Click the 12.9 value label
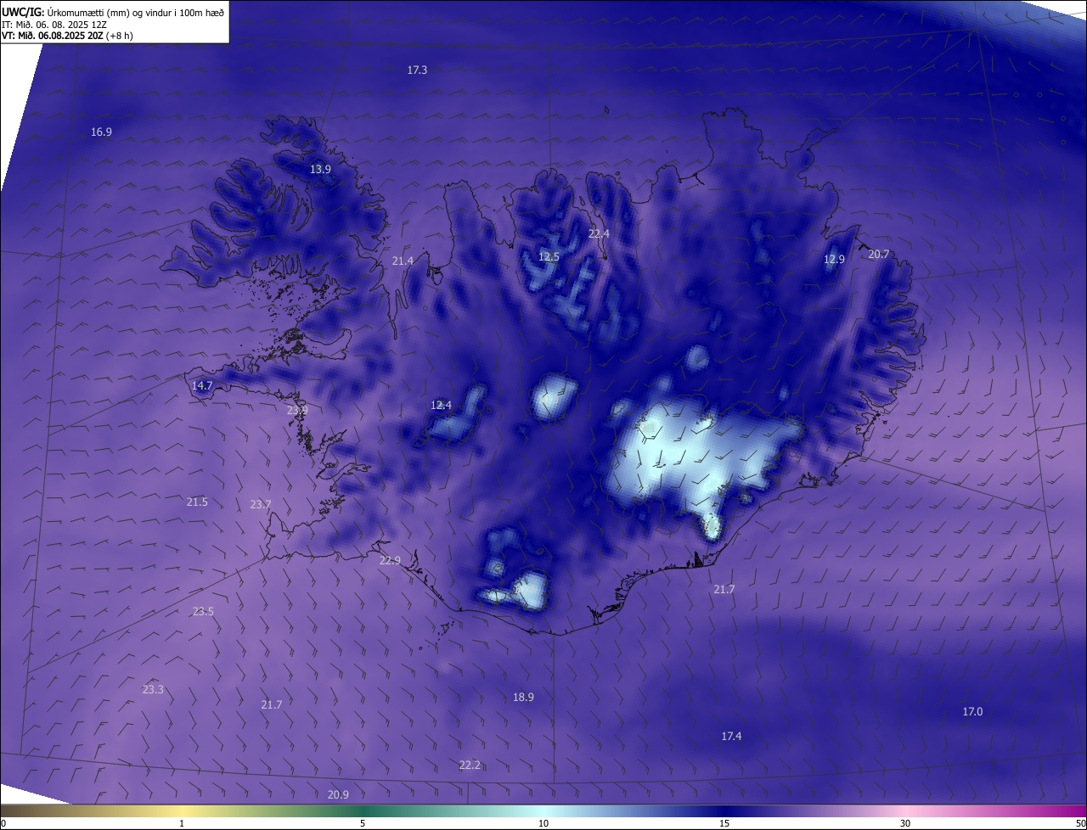Screen dimensions: 1087x830 [x=835, y=260]
